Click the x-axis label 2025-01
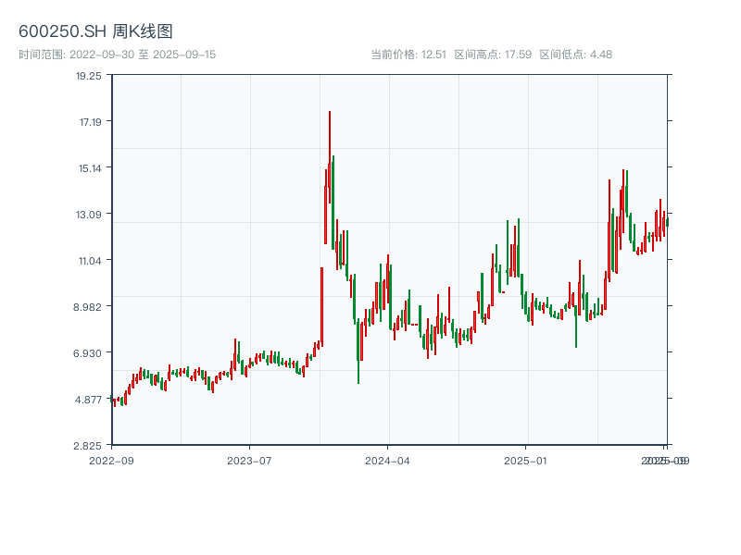This screenshot has height=555, width=741. (x=525, y=461)
